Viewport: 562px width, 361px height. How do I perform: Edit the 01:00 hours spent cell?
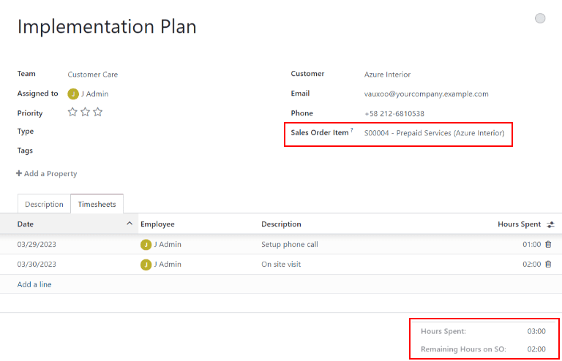[x=531, y=244]
